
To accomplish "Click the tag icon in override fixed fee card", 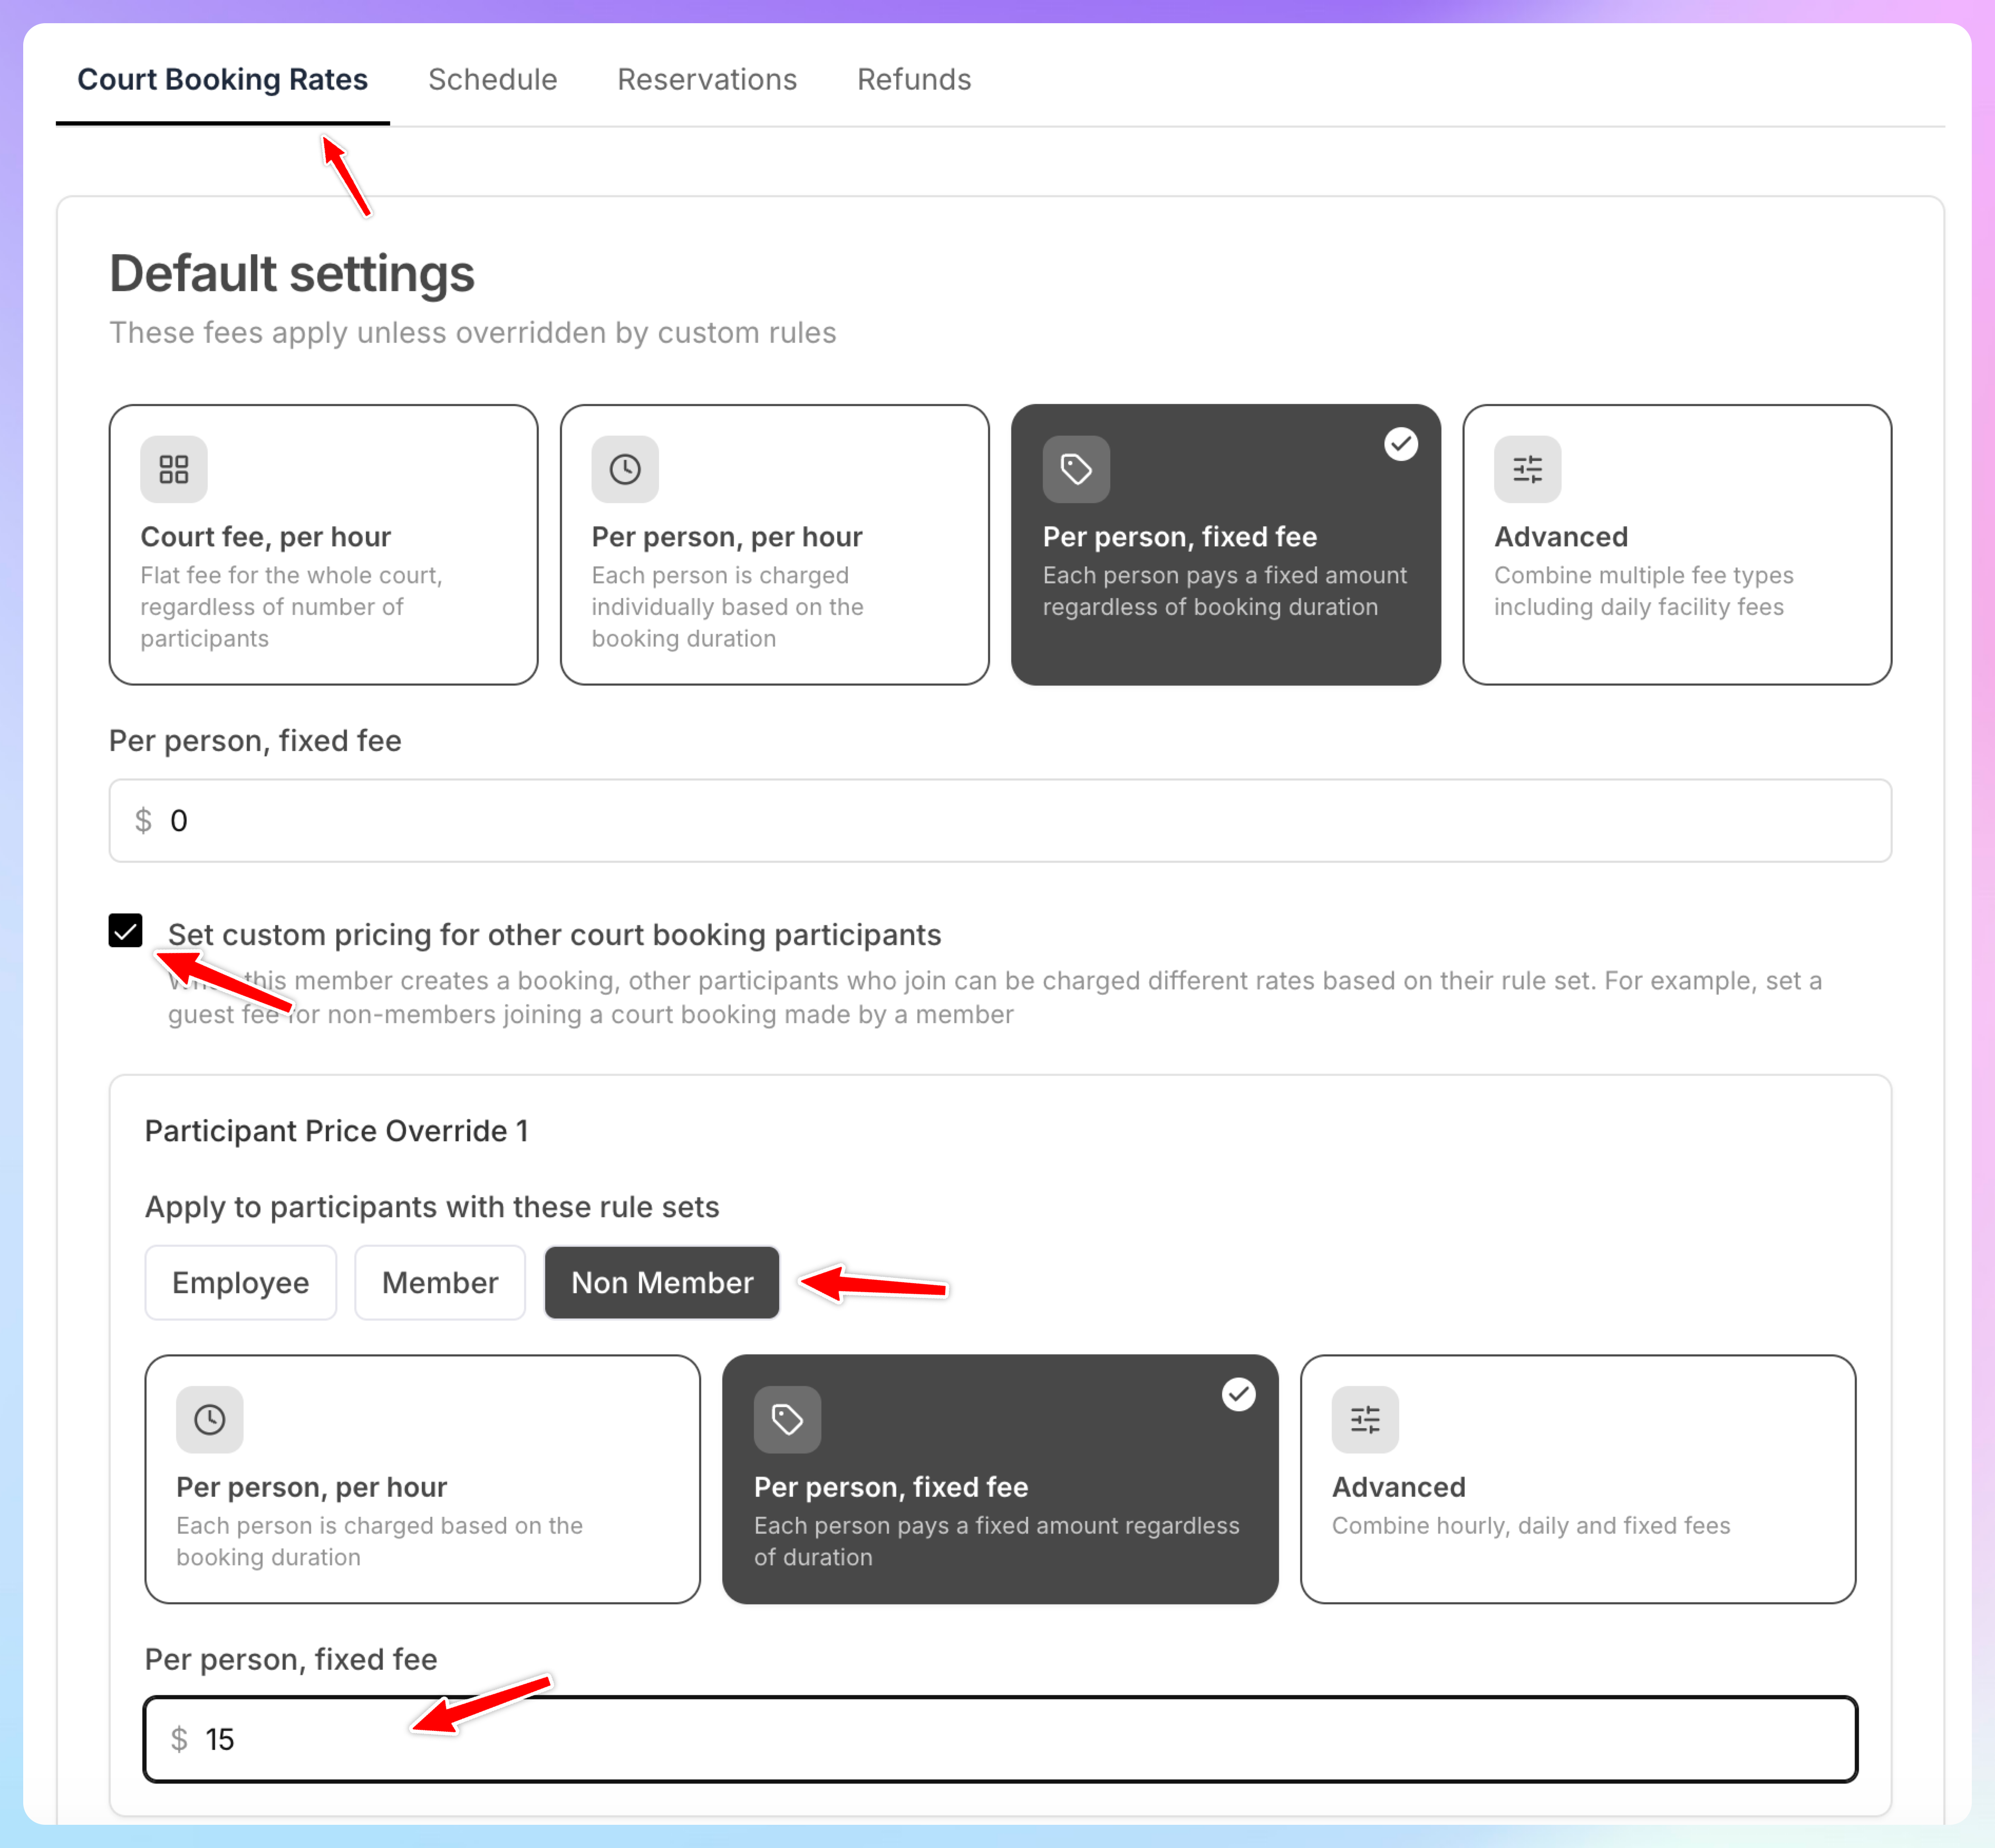I will (x=788, y=1419).
